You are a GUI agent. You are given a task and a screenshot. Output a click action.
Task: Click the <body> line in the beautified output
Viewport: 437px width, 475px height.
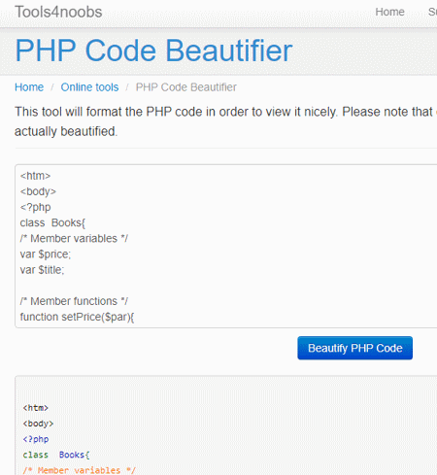(38, 424)
